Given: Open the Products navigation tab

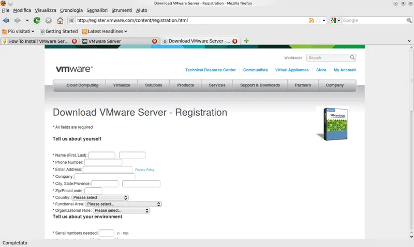Looking at the screenshot, I should pyautogui.click(x=185, y=85).
